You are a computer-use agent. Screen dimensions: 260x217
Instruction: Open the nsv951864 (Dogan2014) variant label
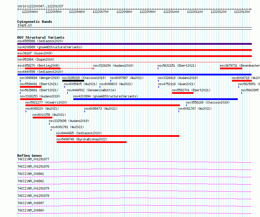coord(36,59)
